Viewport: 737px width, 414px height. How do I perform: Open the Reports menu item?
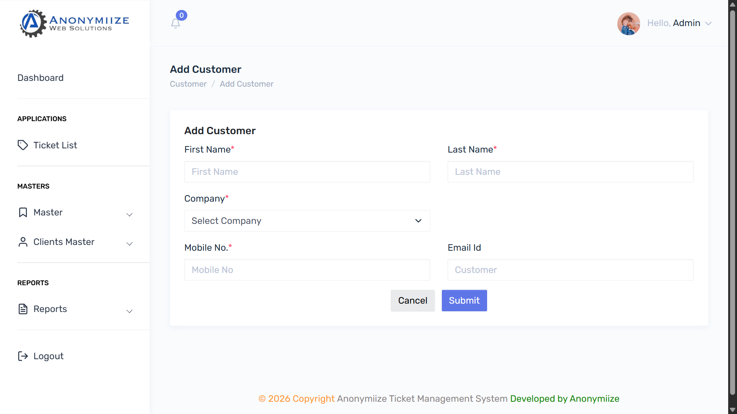pyautogui.click(x=50, y=309)
